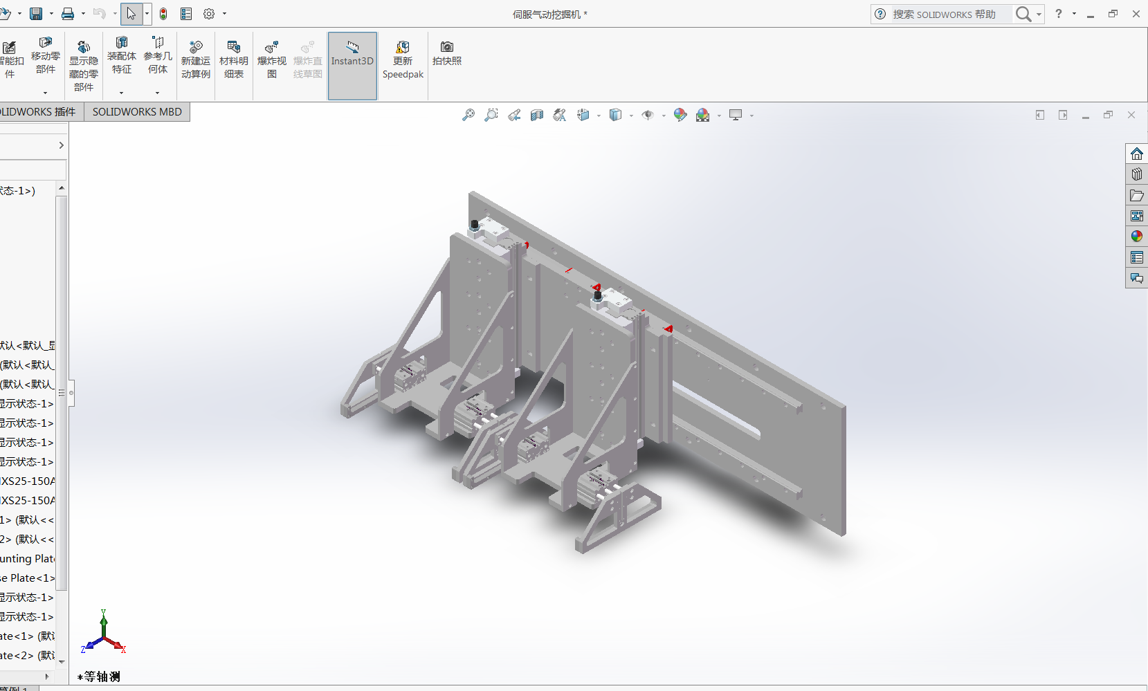Switch to the SOLIDWORKS MBD tab
Screen dimensions: 1148x691
click(137, 112)
